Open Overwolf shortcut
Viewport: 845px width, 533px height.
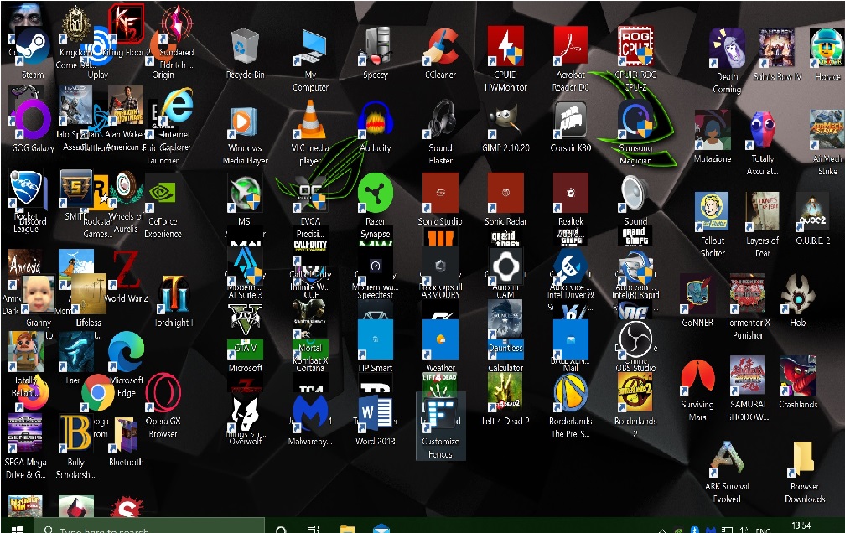click(x=245, y=414)
